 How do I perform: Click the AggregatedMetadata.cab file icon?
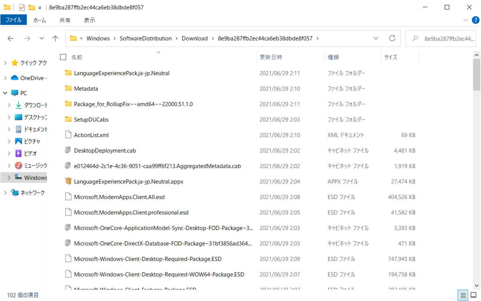click(68, 166)
